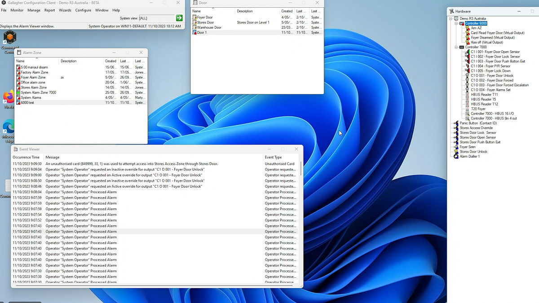Select the Stores Door Unlock tree item
539x303 pixels.
[473, 152]
